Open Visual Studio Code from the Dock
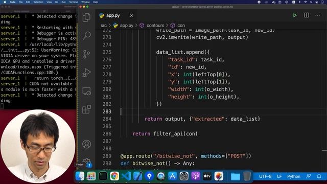Viewport: 327px width, 184px height. (x=126, y=176)
